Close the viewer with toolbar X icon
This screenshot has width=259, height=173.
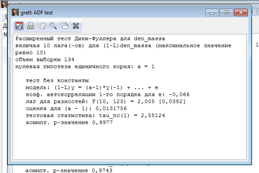point(76,26)
